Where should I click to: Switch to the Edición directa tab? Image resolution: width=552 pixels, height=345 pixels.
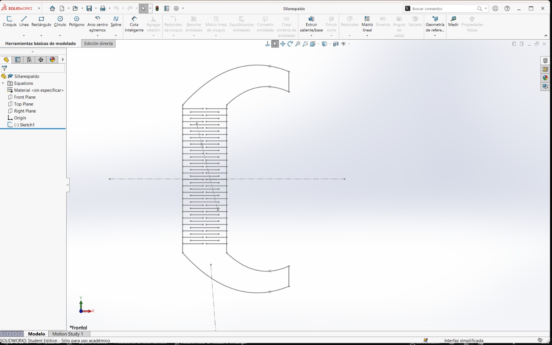98,43
